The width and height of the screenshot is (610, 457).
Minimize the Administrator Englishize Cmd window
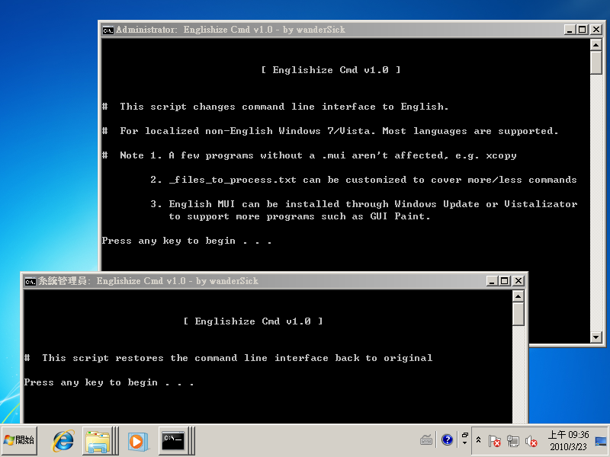pos(570,30)
